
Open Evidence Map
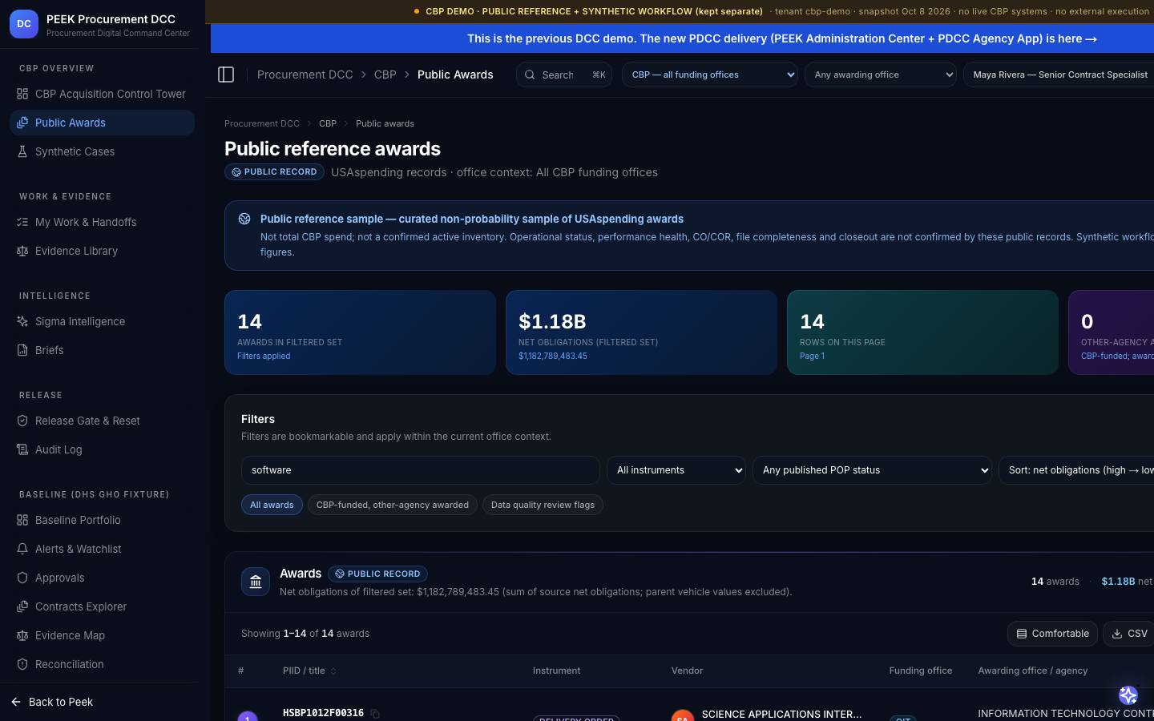click(x=102, y=635)
